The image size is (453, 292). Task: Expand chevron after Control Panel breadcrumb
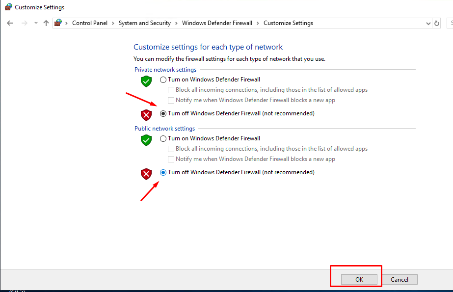tap(113, 23)
